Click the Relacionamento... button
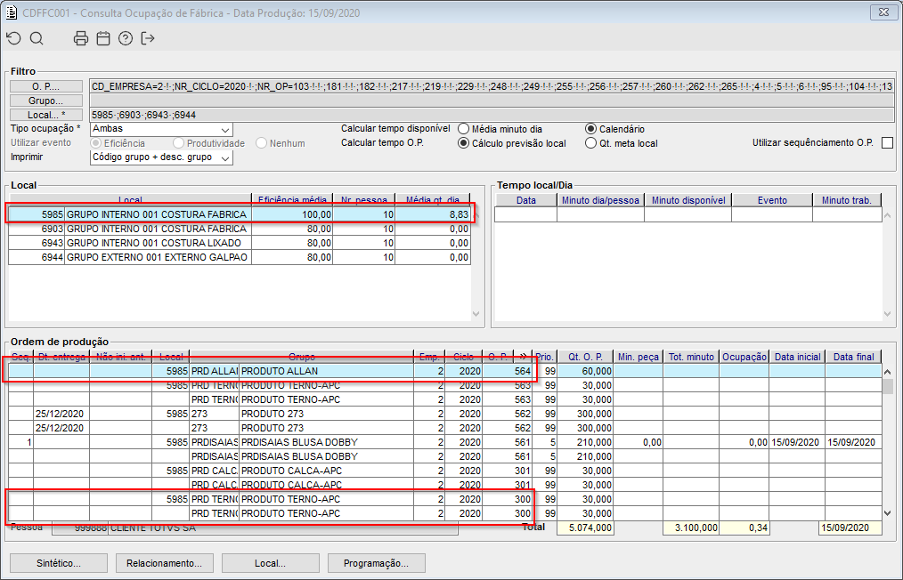 point(164,563)
